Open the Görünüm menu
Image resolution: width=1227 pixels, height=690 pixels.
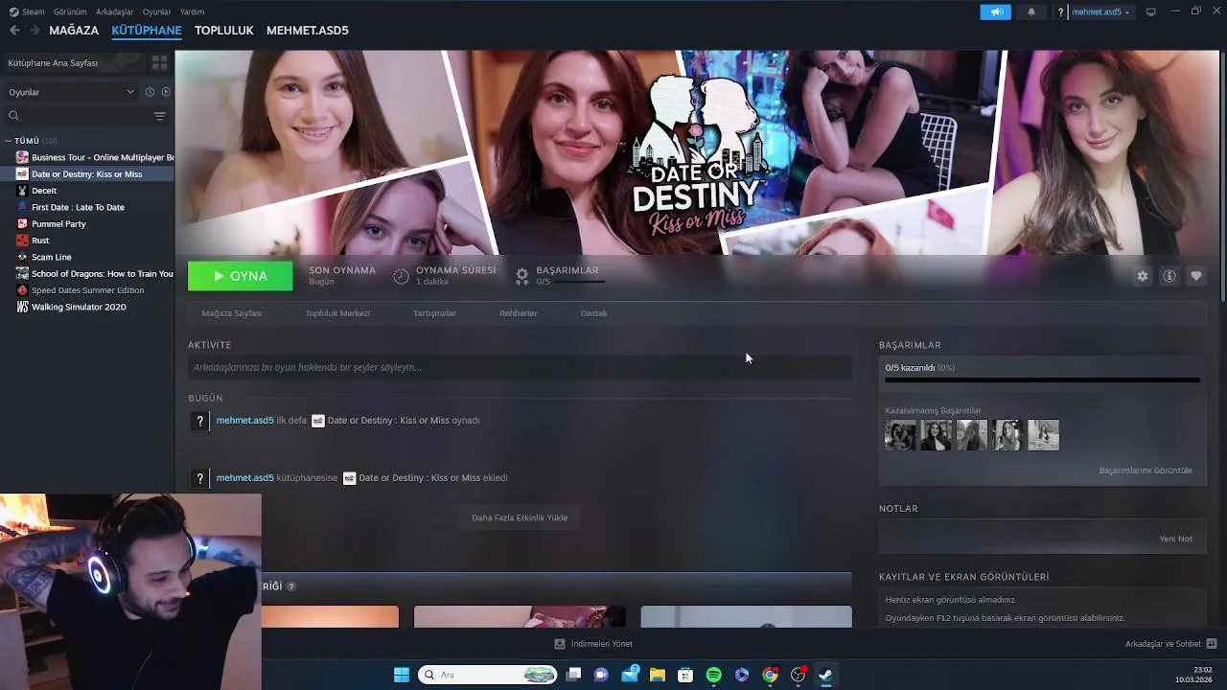(x=70, y=11)
